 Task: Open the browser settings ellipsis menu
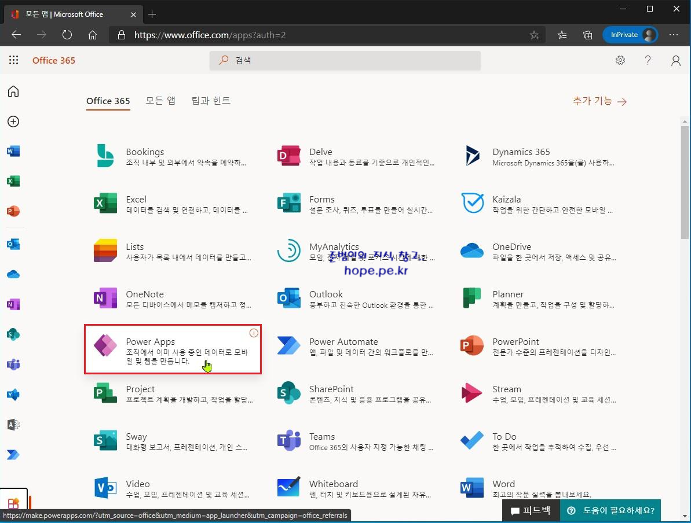(x=674, y=35)
